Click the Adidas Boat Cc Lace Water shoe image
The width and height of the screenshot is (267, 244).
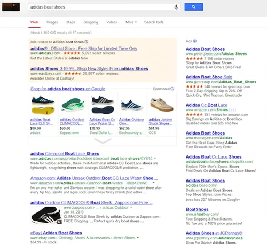coord(103,105)
